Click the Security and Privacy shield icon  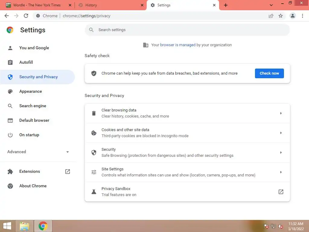click(10, 77)
